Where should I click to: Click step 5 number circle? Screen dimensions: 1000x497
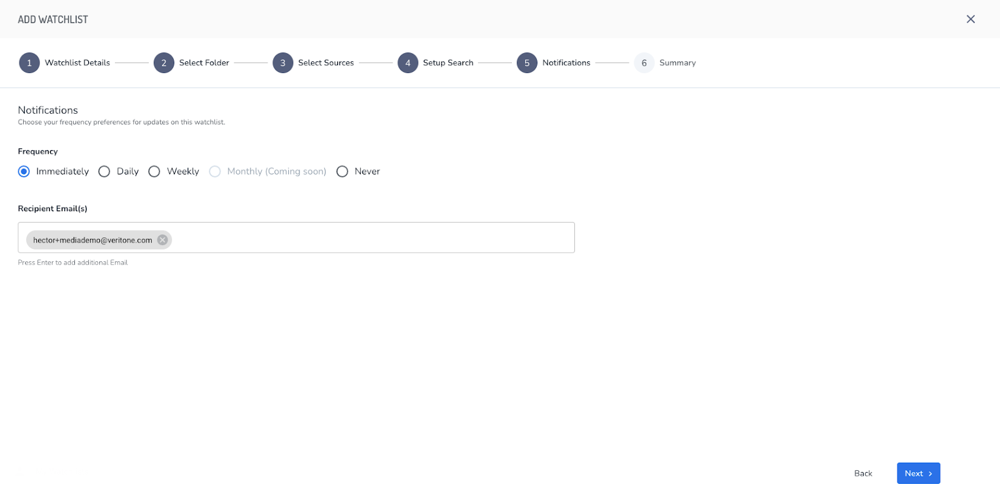[527, 63]
